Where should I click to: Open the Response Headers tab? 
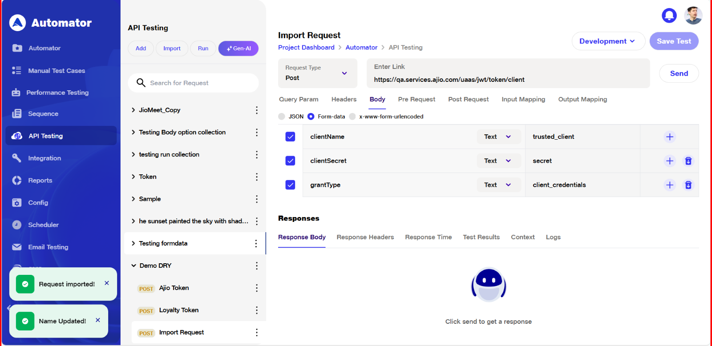click(x=365, y=237)
